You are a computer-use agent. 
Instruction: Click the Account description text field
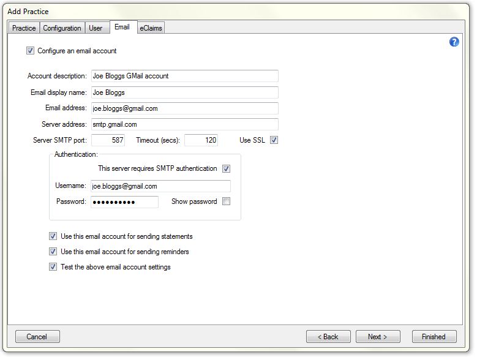pyautogui.click(x=184, y=76)
